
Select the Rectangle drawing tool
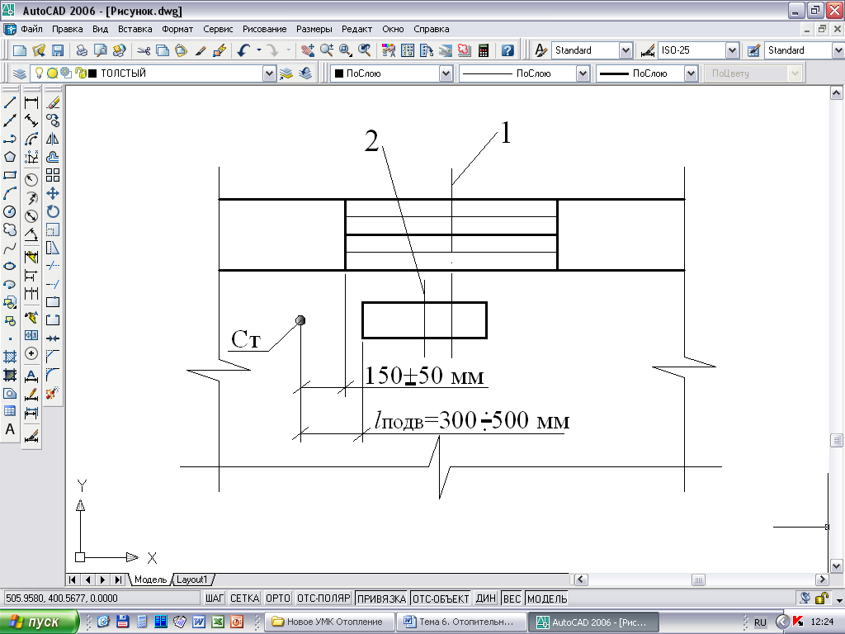pos(10,175)
